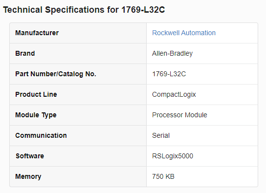Click the word Automation in the manufacturer link
266x193 pixels.
pos(199,33)
